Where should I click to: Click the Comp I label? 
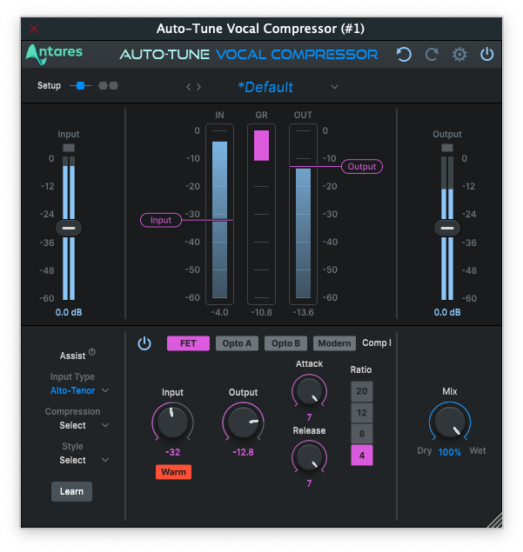(x=377, y=343)
